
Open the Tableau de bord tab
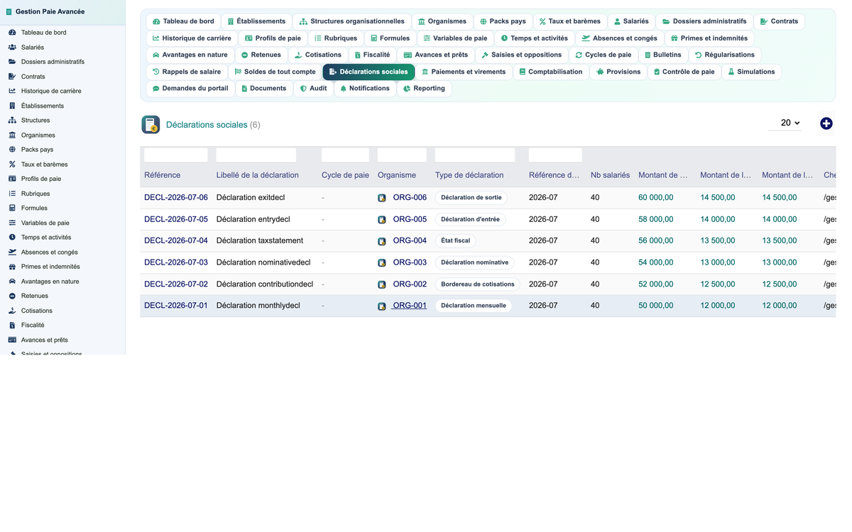[183, 21]
